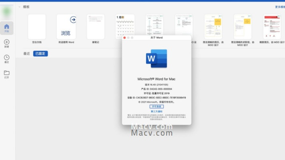Close the About Word dialog
This screenshot has width=285, height=160.
click(124, 38)
